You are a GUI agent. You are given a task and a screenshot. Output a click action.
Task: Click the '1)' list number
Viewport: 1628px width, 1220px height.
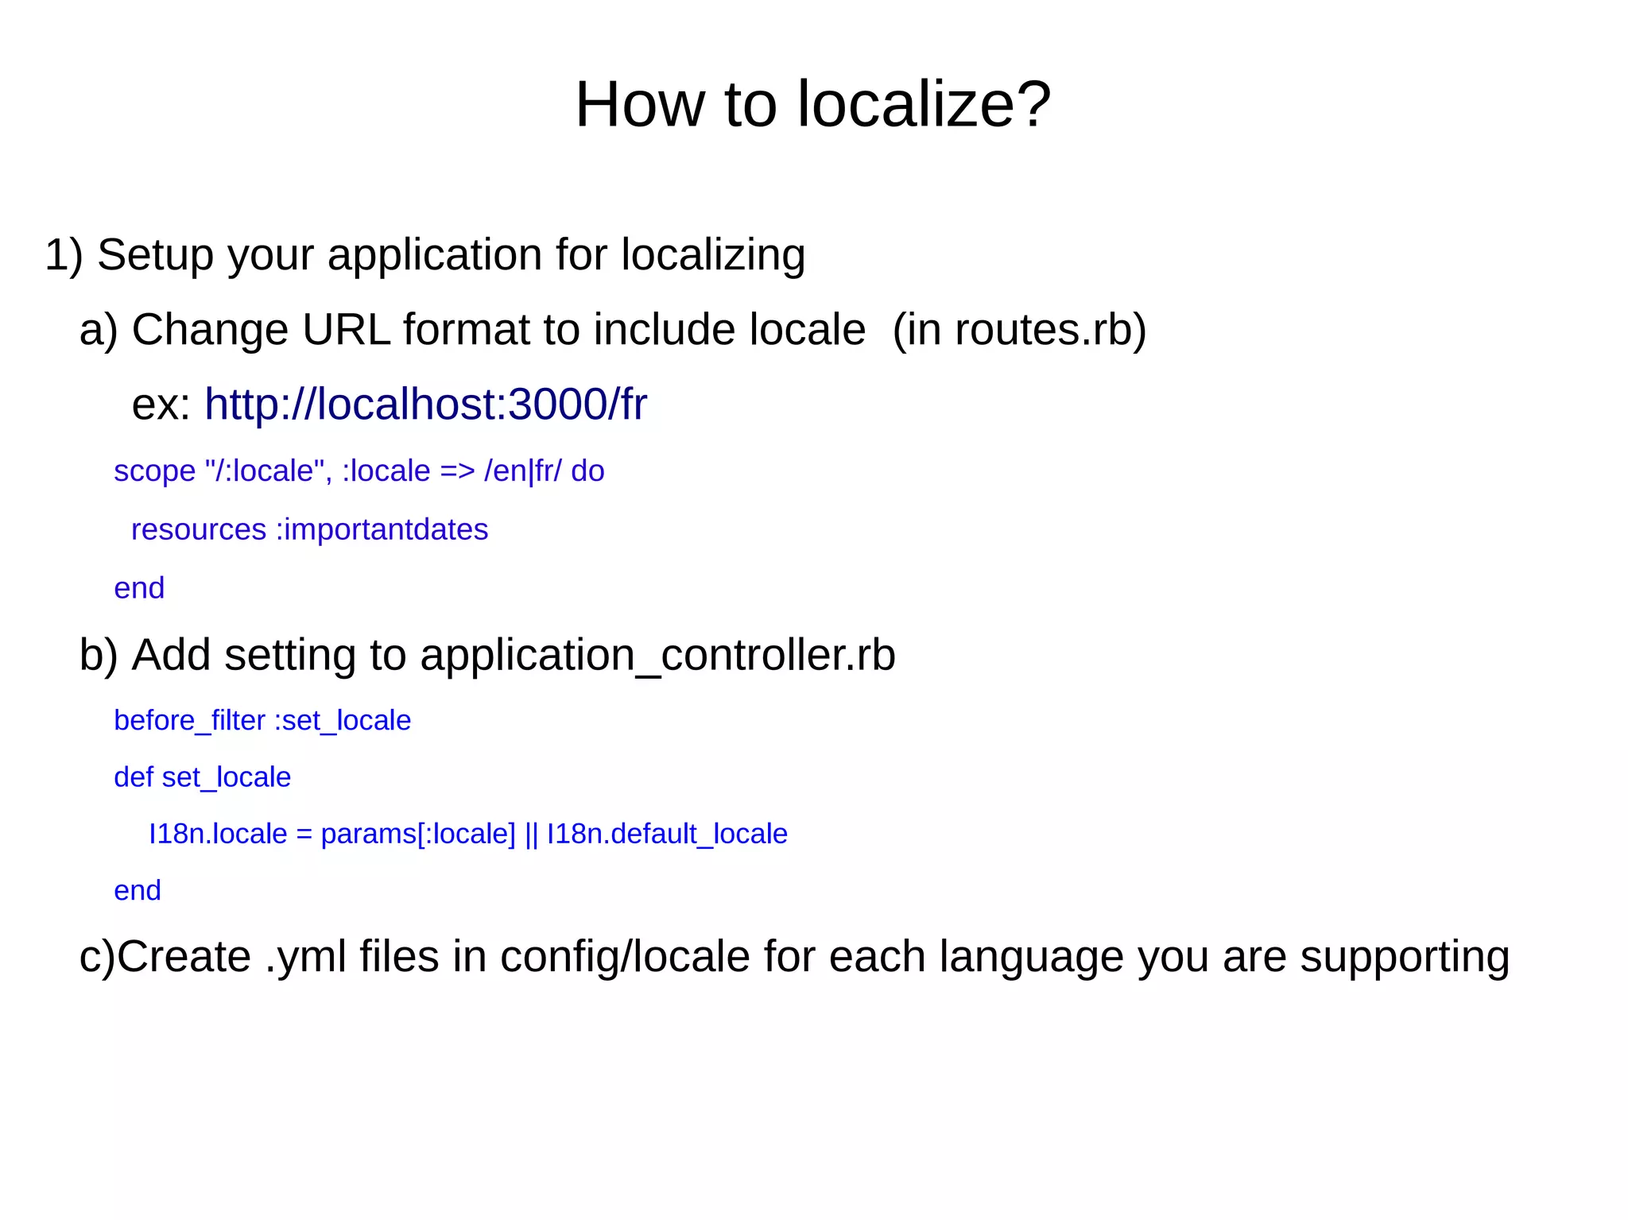(64, 255)
